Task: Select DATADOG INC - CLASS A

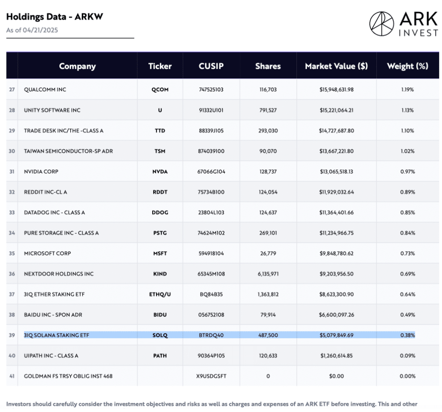Action: coord(54,212)
